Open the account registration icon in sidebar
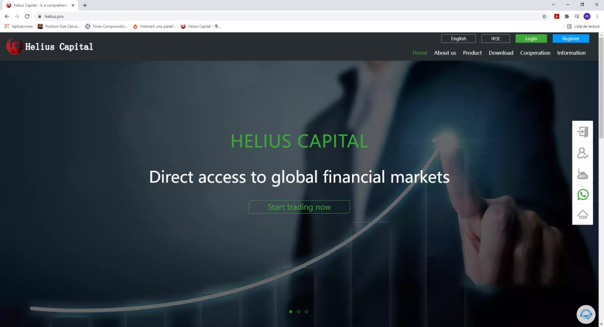This screenshot has width=604, height=327. point(582,153)
